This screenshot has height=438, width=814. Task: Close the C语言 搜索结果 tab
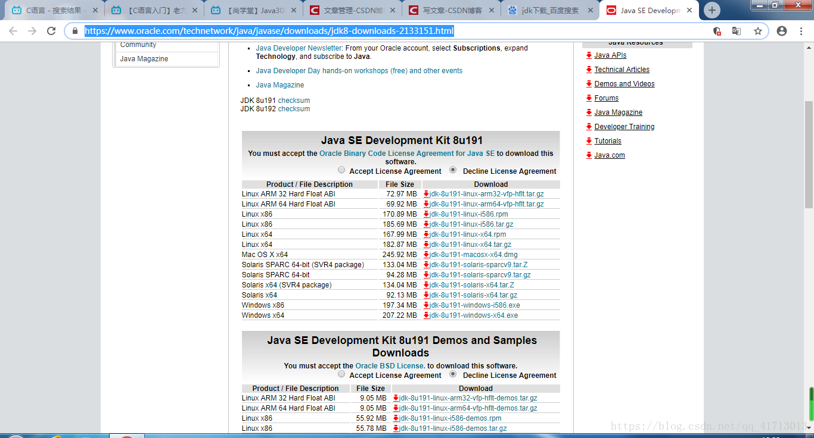click(x=95, y=10)
